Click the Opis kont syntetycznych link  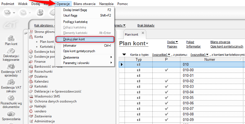pos(227,46)
